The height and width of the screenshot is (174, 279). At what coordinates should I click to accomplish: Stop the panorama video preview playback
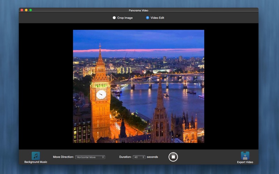pos(173,157)
